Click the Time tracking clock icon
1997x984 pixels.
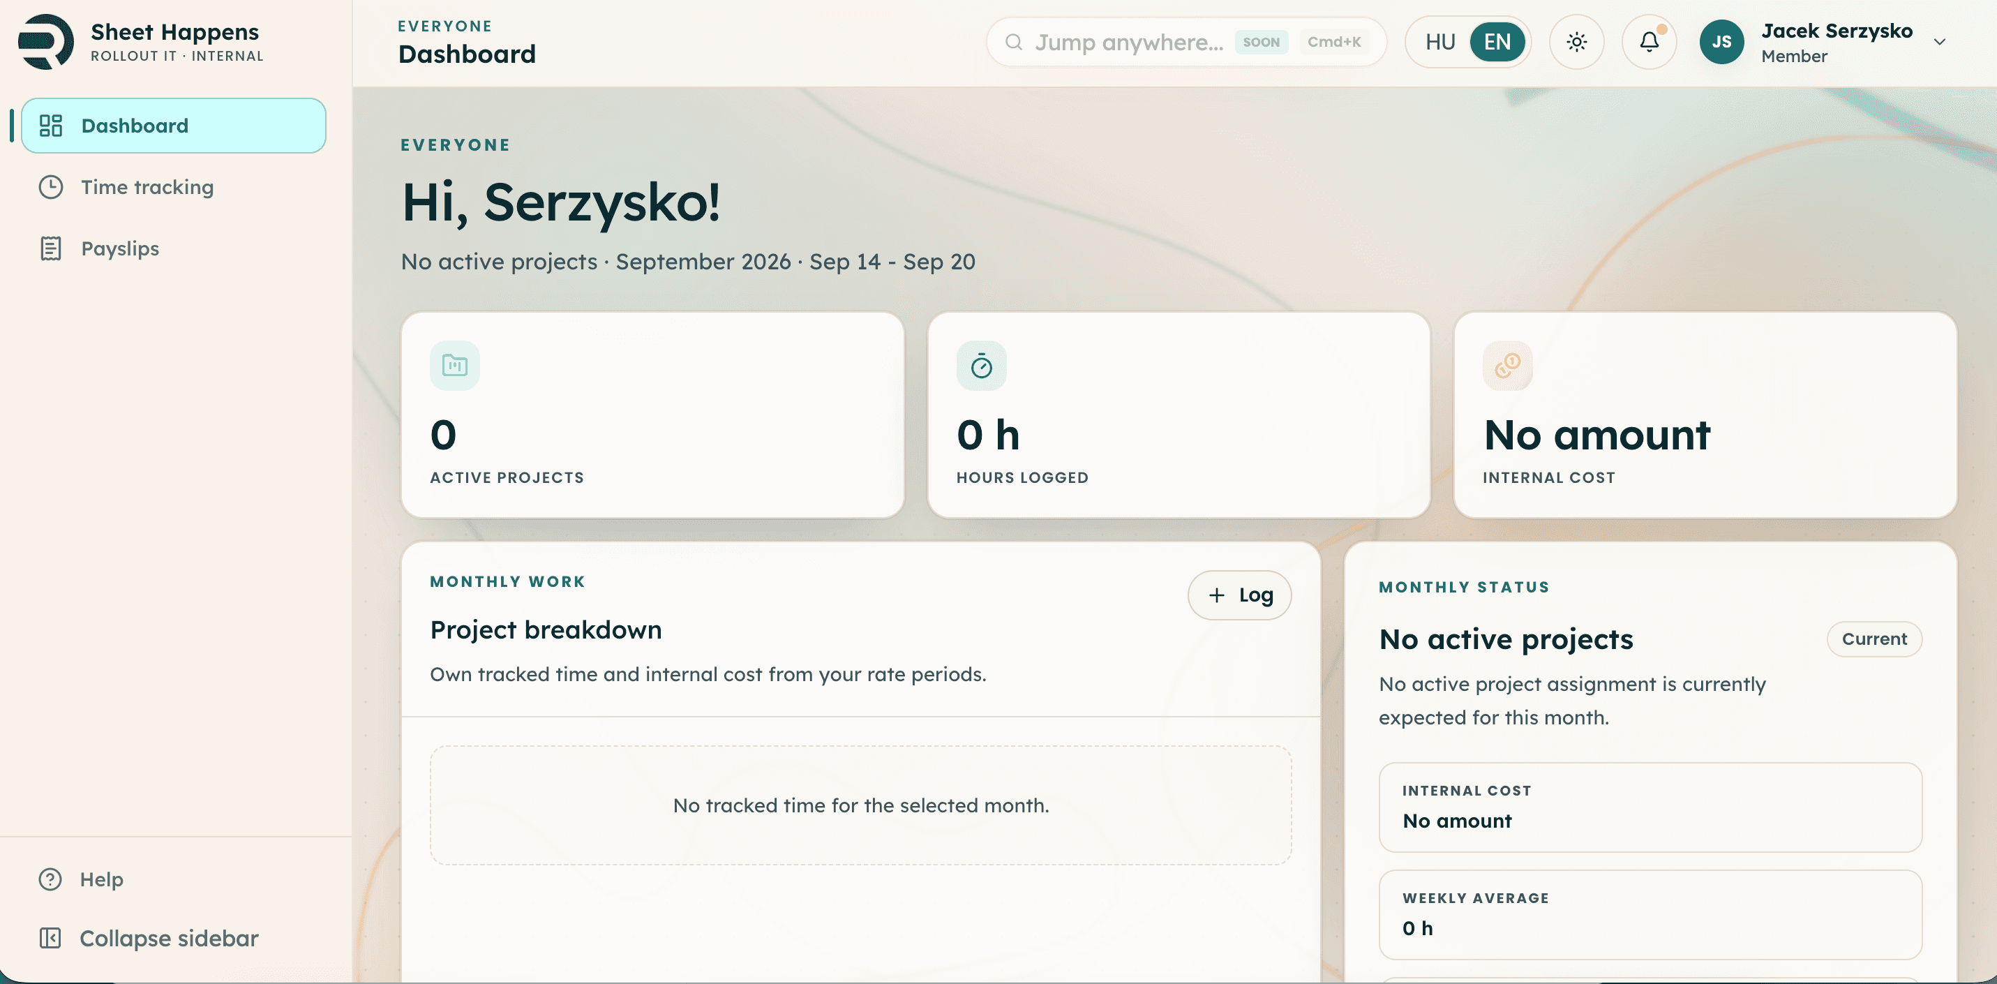click(x=51, y=187)
